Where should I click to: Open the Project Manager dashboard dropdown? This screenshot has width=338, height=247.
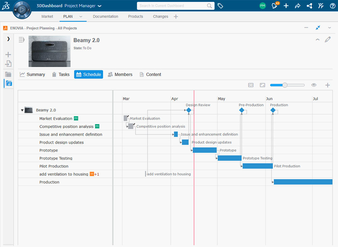pyautogui.click(x=99, y=6)
